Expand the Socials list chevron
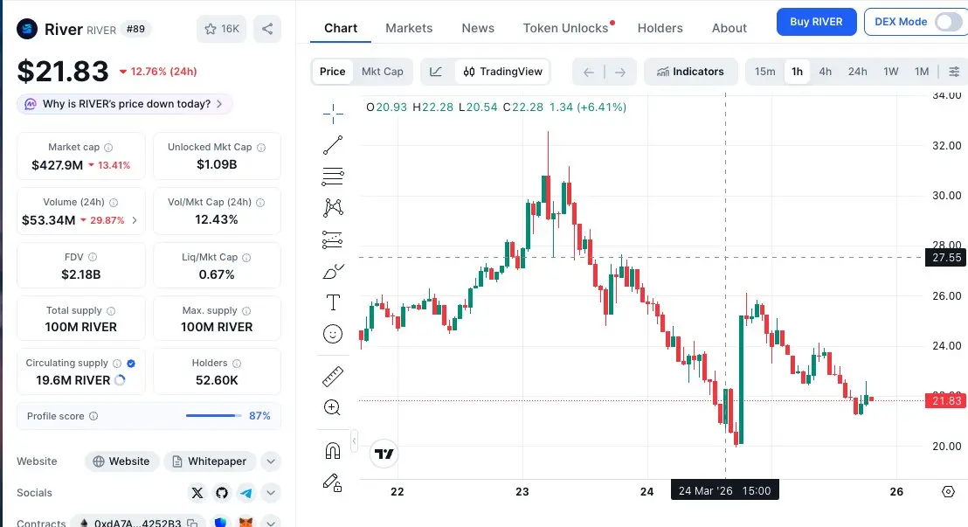This screenshot has height=527, width=968. click(271, 493)
